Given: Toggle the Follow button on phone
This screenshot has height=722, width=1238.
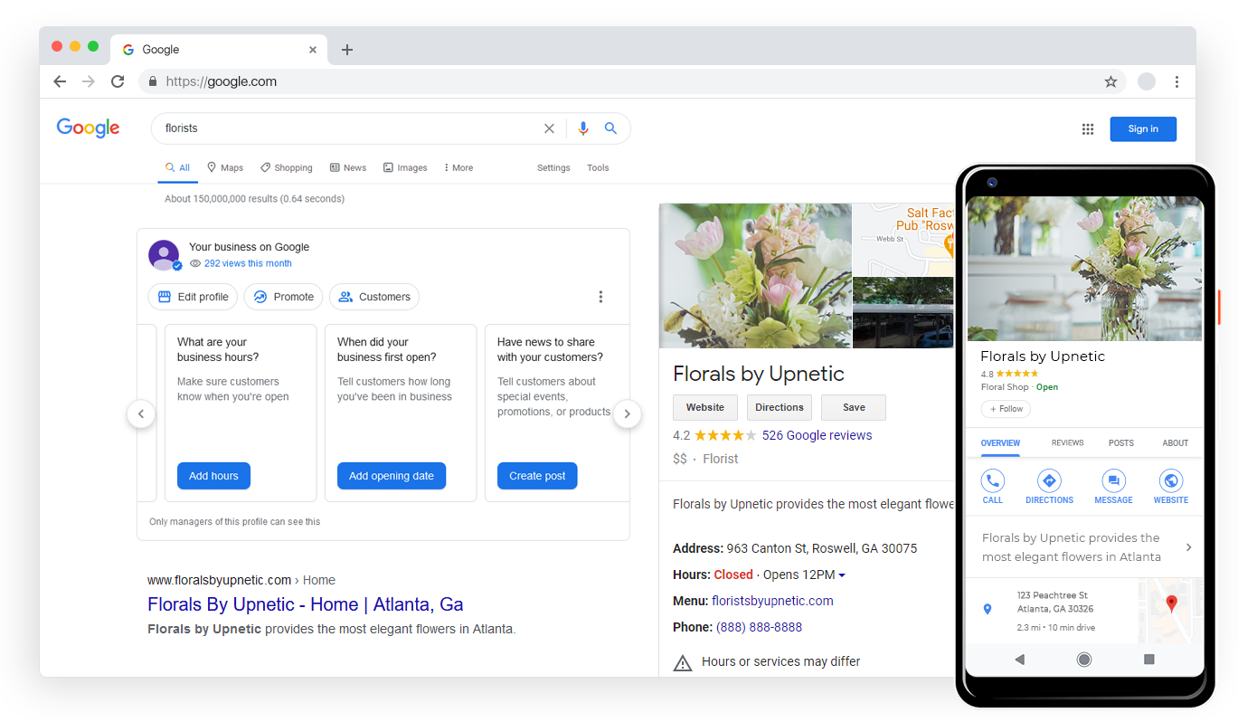Looking at the screenshot, I should (1006, 409).
